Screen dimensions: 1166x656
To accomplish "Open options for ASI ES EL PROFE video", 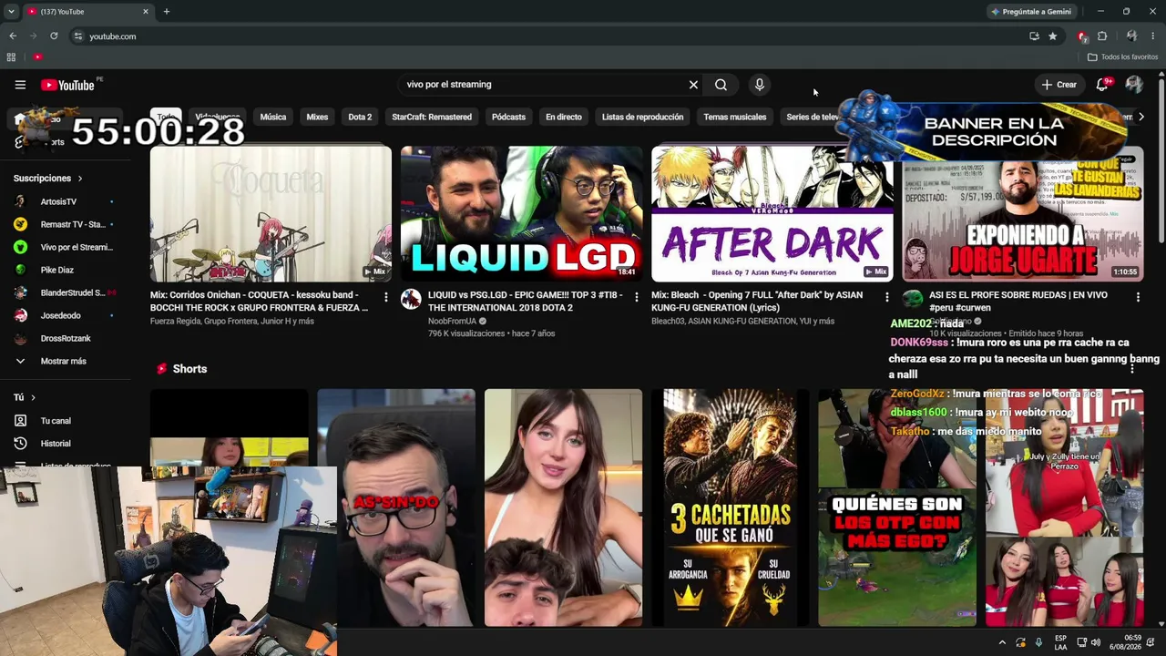I will [x=1138, y=297].
